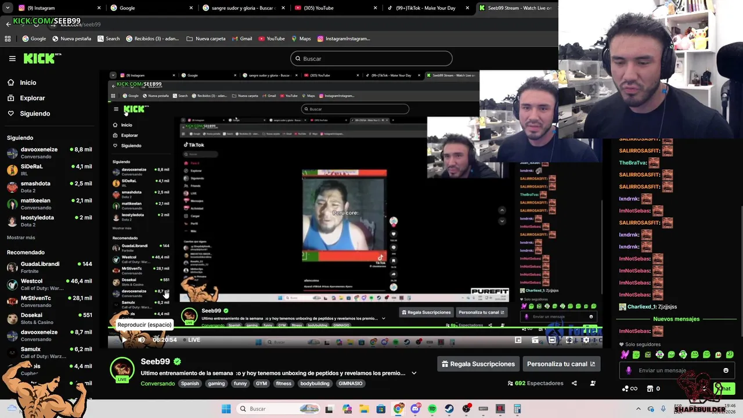Select the bodybuilding tag
This screenshot has width=743, height=418.
pos(315,384)
